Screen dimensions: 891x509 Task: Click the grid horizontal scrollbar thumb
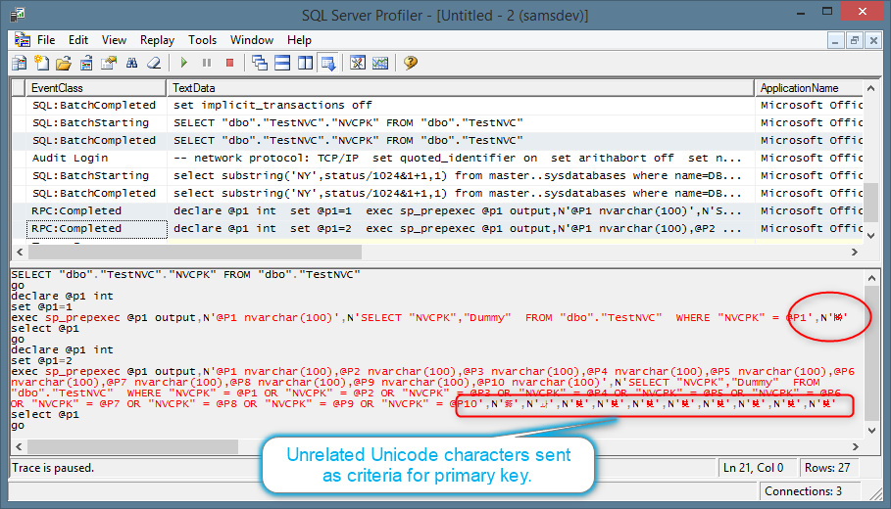point(194,252)
